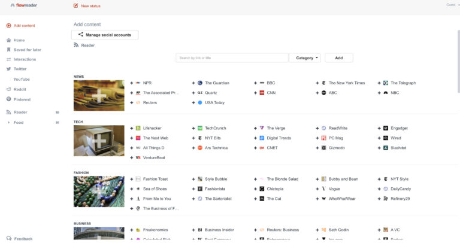
Task: Add the whole News category thumbnail
Action: tap(99, 96)
